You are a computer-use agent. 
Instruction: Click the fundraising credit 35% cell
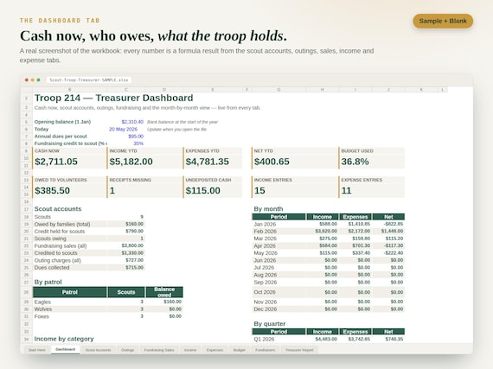coord(138,143)
